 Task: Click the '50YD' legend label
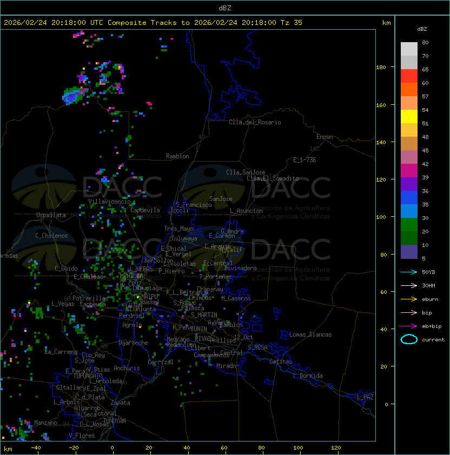coord(428,272)
